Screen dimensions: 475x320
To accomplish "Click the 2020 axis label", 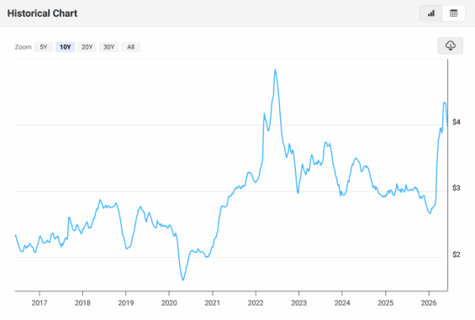I will pyautogui.click(x=169, y=302).
